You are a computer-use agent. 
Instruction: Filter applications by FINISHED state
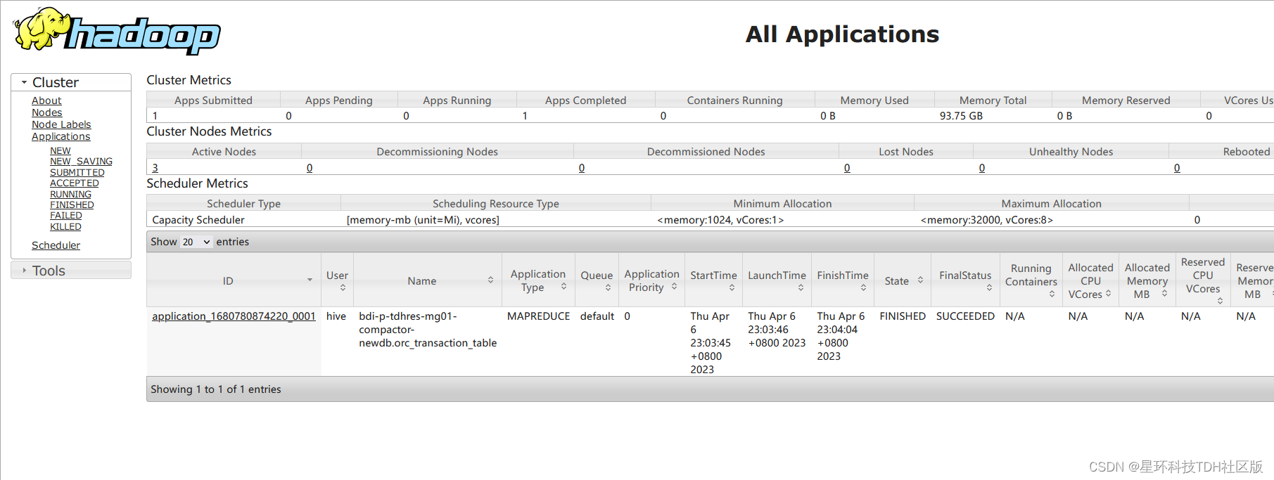pos(72,205)
